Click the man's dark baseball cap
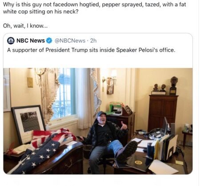This screenshot has height=186, width=200. click(101, 114)
